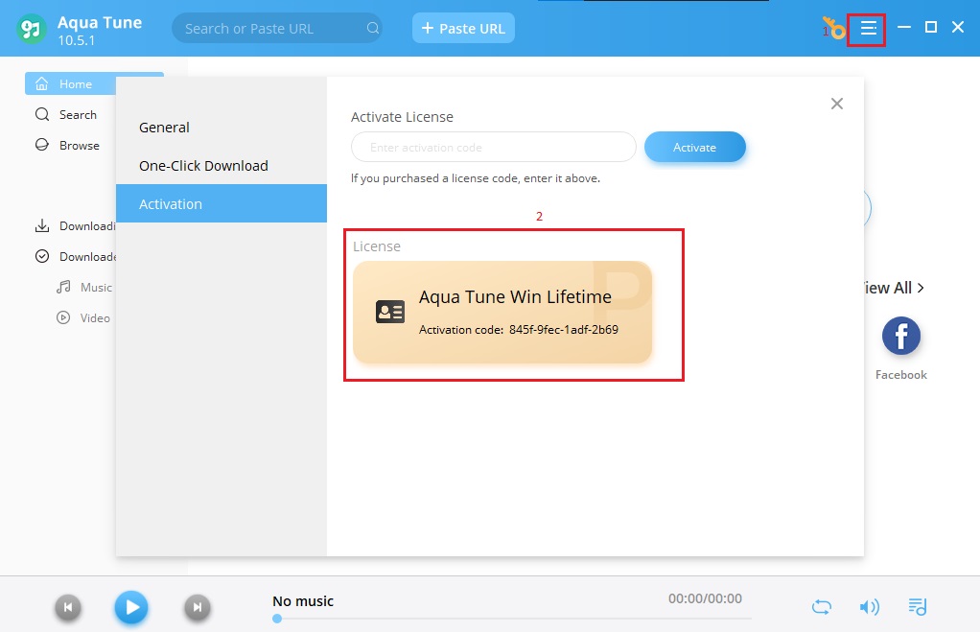Screen dimensions: 980x632
Task: Click the playback progress slider handle
Action: pos(277,619)
